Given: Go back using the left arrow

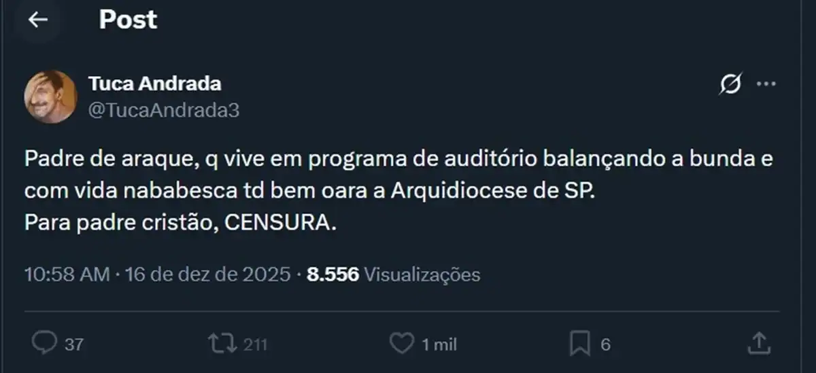Looking at the screenshot, I should tap(37, 20).
